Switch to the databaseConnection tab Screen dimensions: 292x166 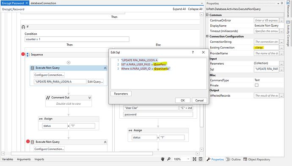click(x=43, y=3)
